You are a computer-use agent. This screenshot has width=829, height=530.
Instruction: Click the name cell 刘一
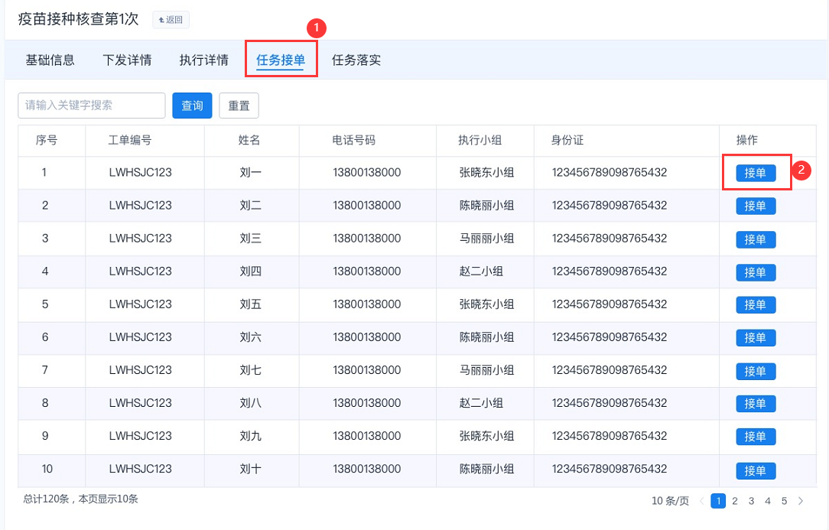coord(251,172)
